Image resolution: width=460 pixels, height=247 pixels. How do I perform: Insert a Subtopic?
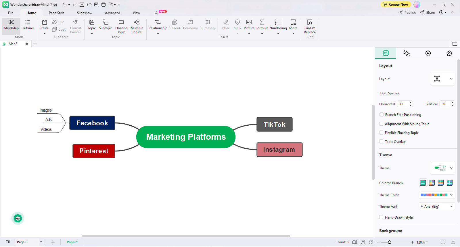[x=106, y=25]
